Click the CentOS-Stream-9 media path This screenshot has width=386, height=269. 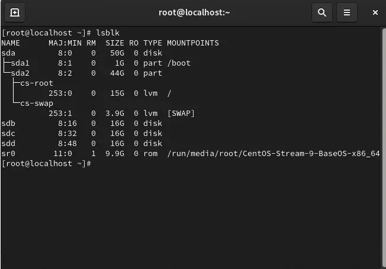coord(273,153)
